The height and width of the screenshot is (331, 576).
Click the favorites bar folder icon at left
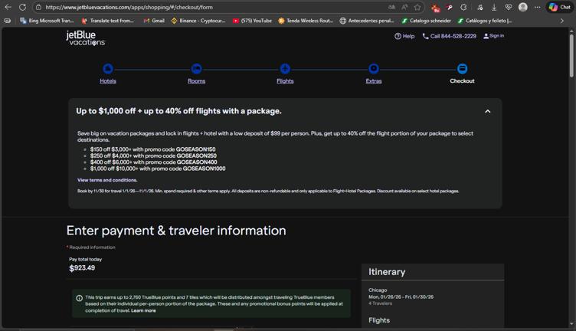(8, 21)
